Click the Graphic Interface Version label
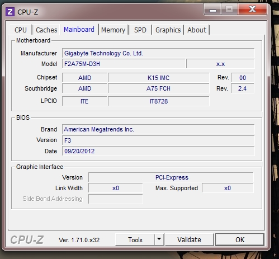 [72, 177]
